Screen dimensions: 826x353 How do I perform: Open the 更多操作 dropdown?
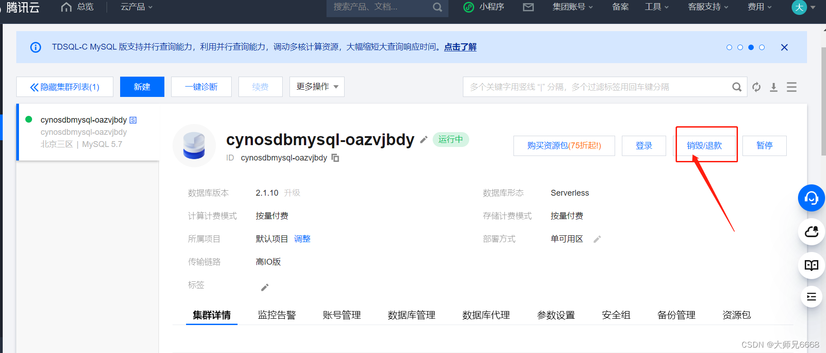pyautogui.click(x=317, y=87)
